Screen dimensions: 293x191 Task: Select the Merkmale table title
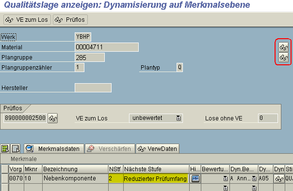(x=24, y=159)
